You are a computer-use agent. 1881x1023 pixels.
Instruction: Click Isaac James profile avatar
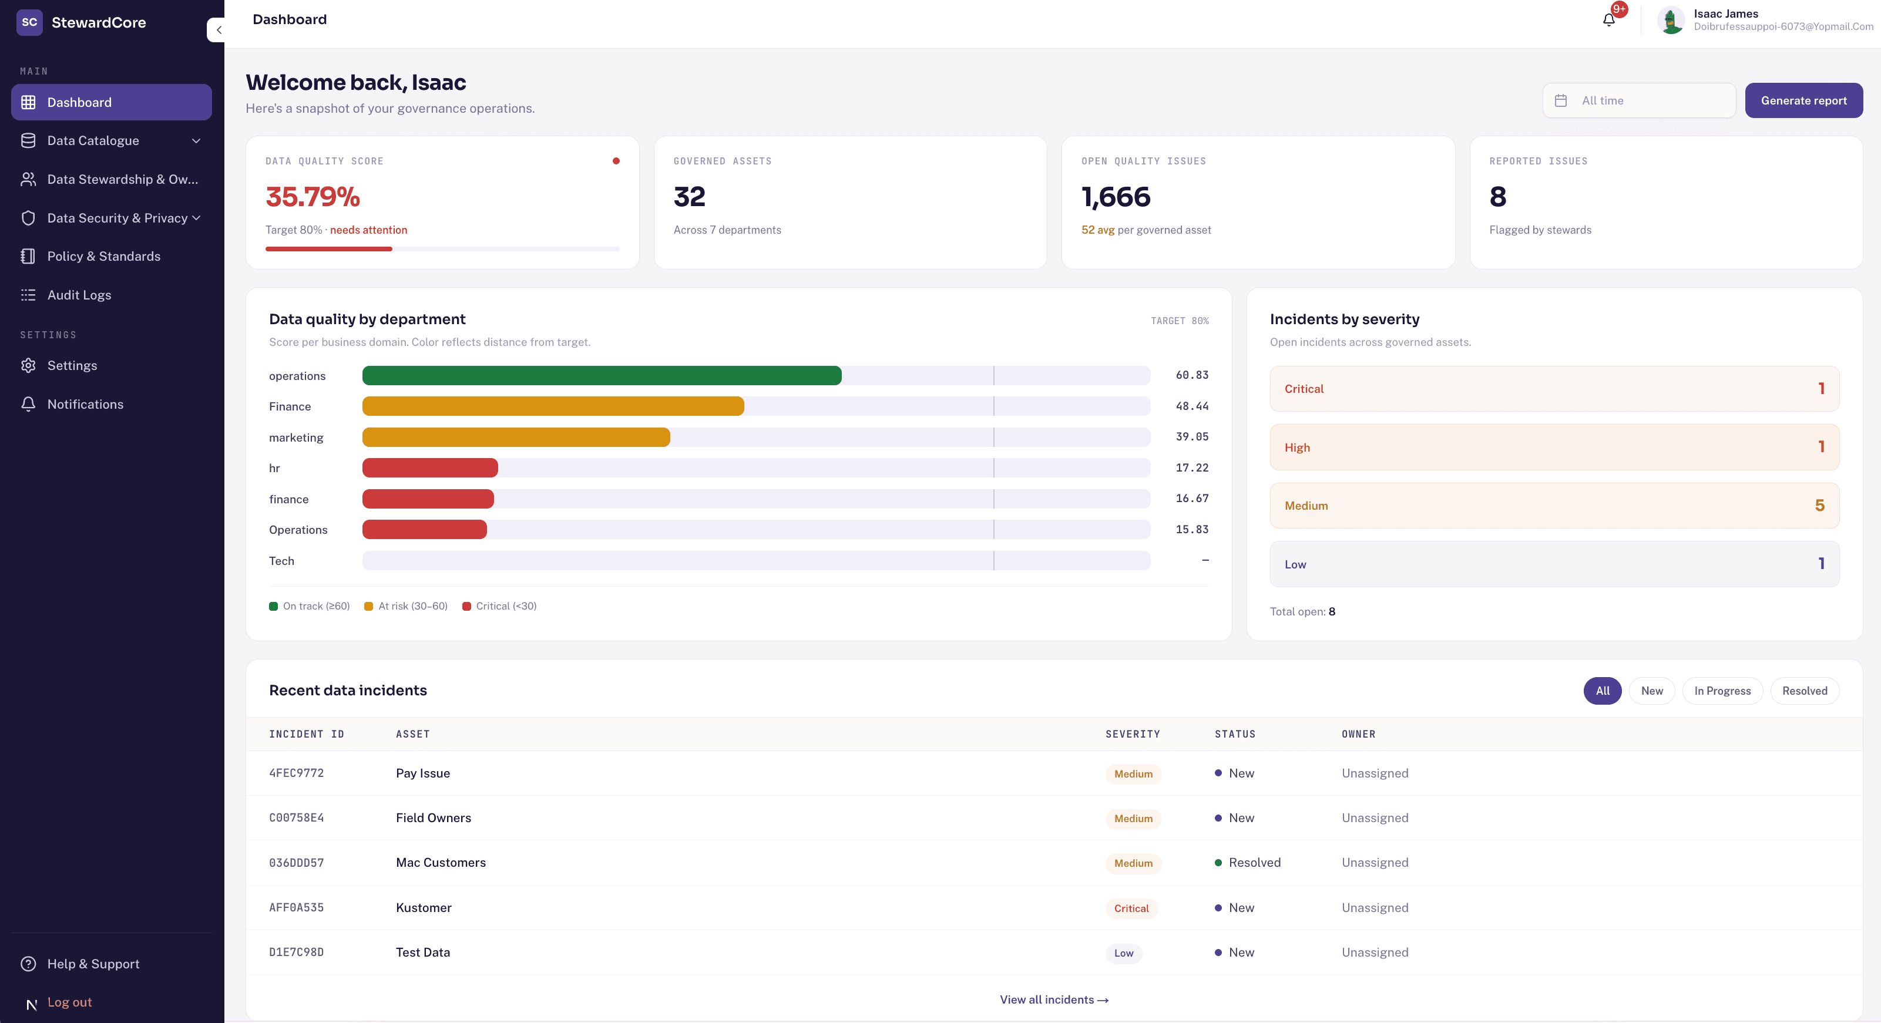click(x=1671, y=20)
